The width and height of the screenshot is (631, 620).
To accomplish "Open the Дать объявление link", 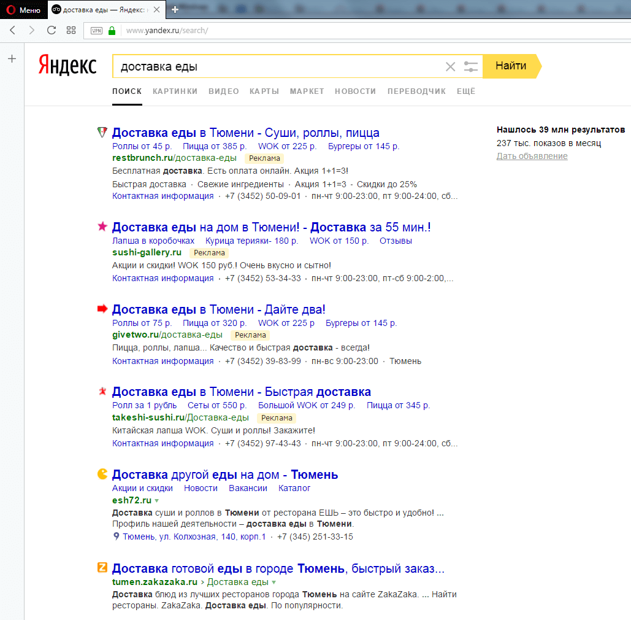I will pyautogui.click(x=532, y=156).
